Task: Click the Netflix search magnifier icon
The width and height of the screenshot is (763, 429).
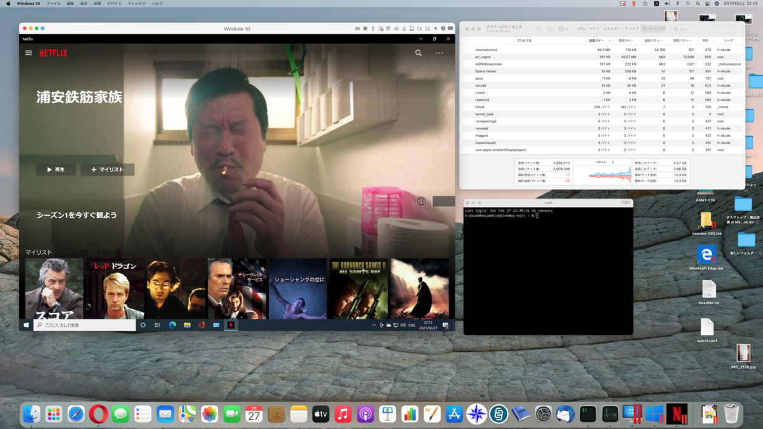Action: click(418, 53)
